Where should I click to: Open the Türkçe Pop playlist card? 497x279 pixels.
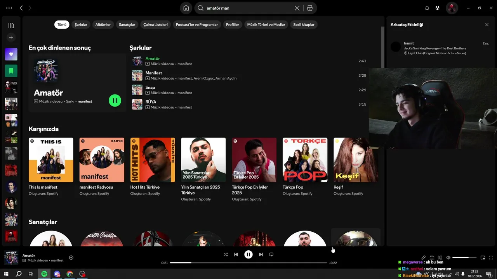coord(305,167)
